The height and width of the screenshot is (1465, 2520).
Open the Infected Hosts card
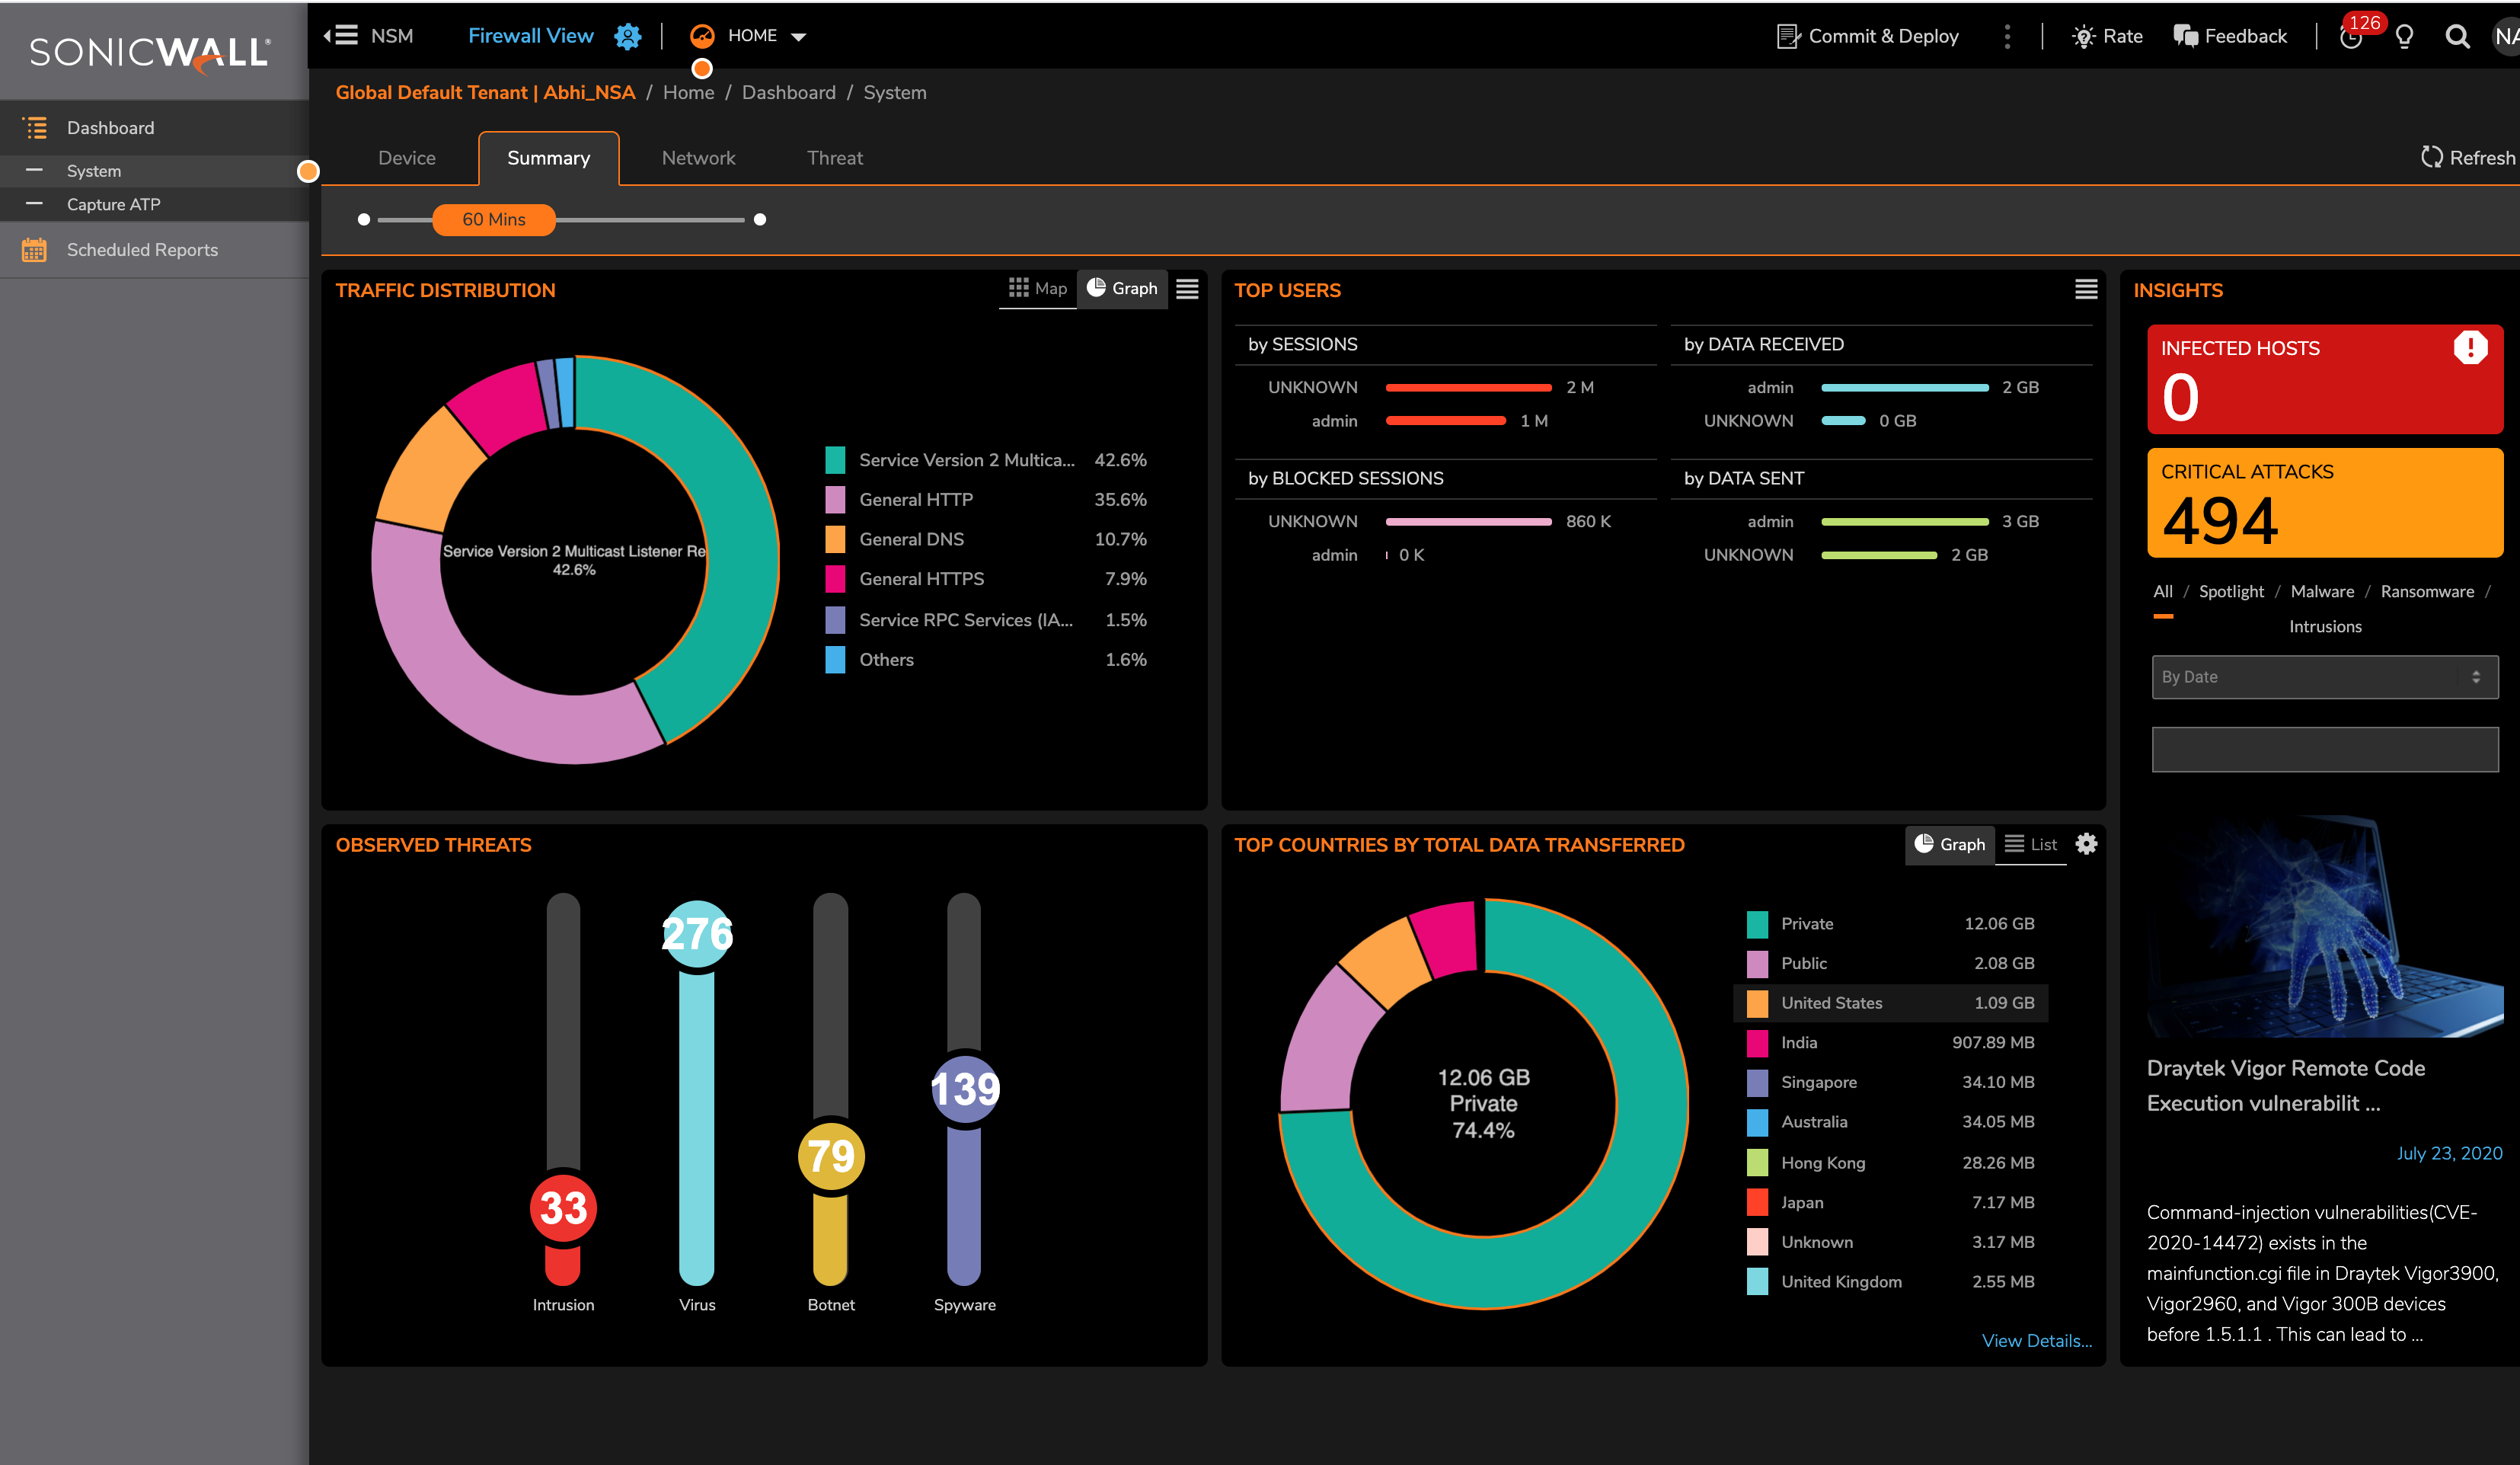(x=2324, y=379)
